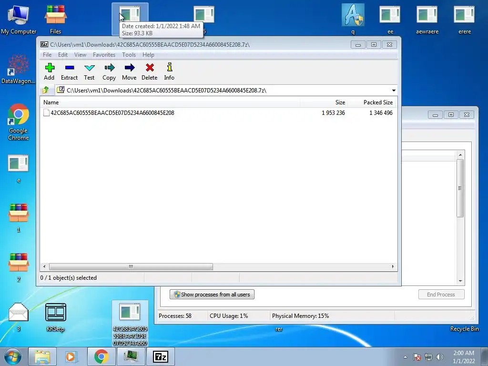Click the Extract toolbar icon

pos(69,71)
